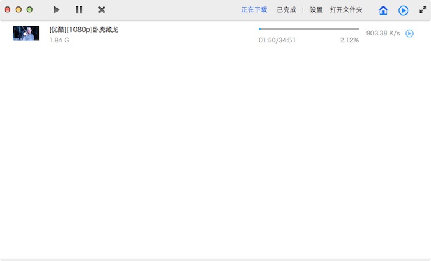This screenshot has width=431, height=261.
Task: Click the 903.38 K/s speed value
Action: point(383,33)
